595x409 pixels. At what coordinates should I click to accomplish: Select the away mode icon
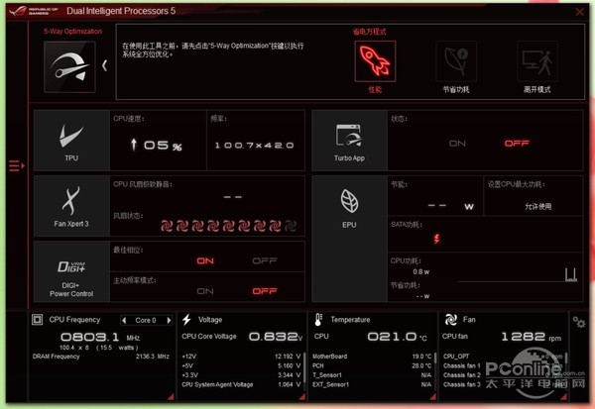537,61
